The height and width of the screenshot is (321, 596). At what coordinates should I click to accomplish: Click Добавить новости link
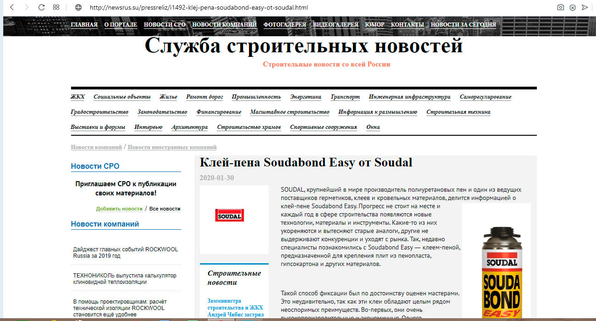point(119,209)
